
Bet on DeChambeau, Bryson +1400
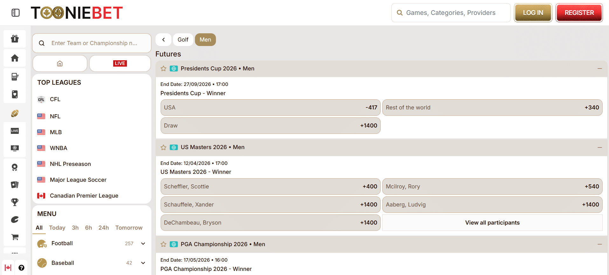coord(270,223)
